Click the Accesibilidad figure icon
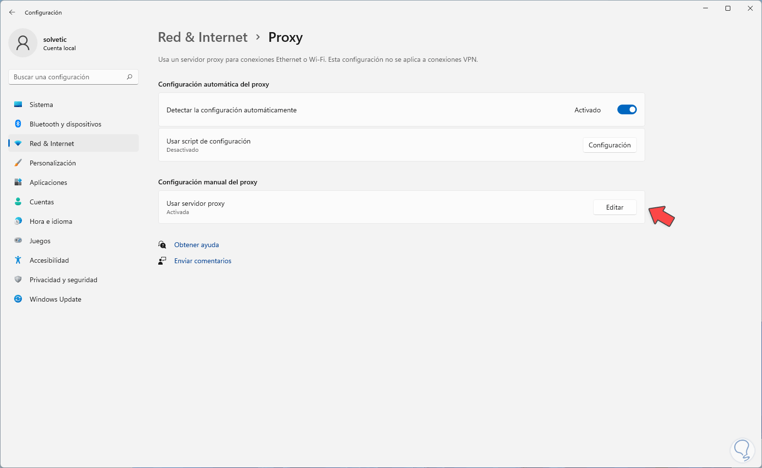Screen dimensions: 762x468 click(x=18, y=260)
